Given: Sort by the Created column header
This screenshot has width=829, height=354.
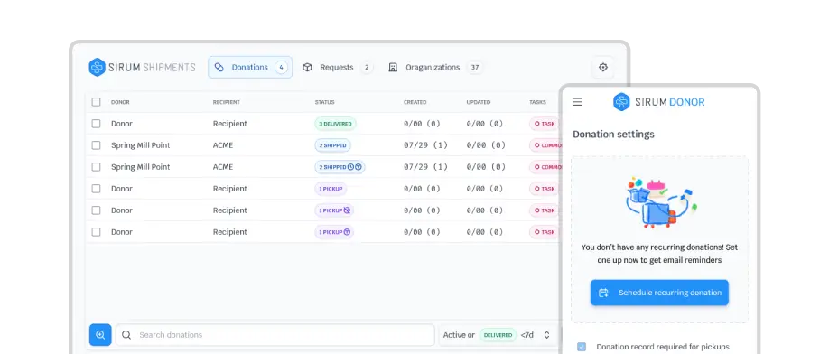Looking at the screenshot, I should pyautogui.click(x=415, y=102).
